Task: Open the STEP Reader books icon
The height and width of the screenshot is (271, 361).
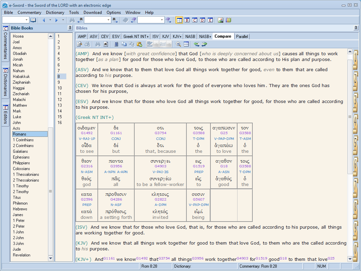Action: point(228,20)
